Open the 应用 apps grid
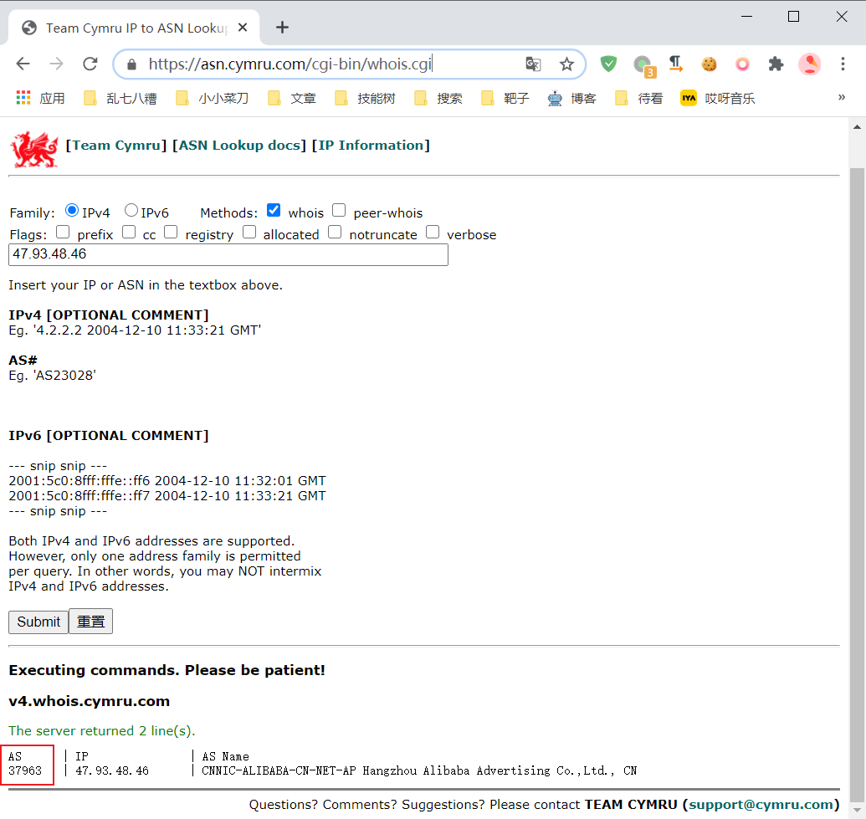Image resolution: width=866 pixels, height=819 pixels. click(40, 99)
